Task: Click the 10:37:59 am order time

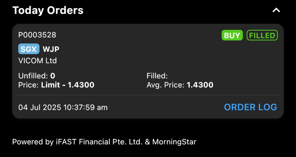Action: 85,108
